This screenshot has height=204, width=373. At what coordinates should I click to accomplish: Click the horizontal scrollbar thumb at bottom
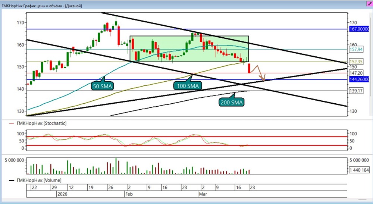point(362,200)
